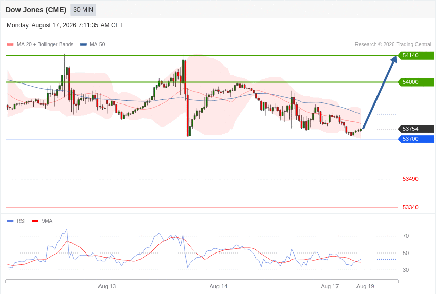436x295 pixels.
Task: Click the 53754 current price tag
Action: pos(416,129)
